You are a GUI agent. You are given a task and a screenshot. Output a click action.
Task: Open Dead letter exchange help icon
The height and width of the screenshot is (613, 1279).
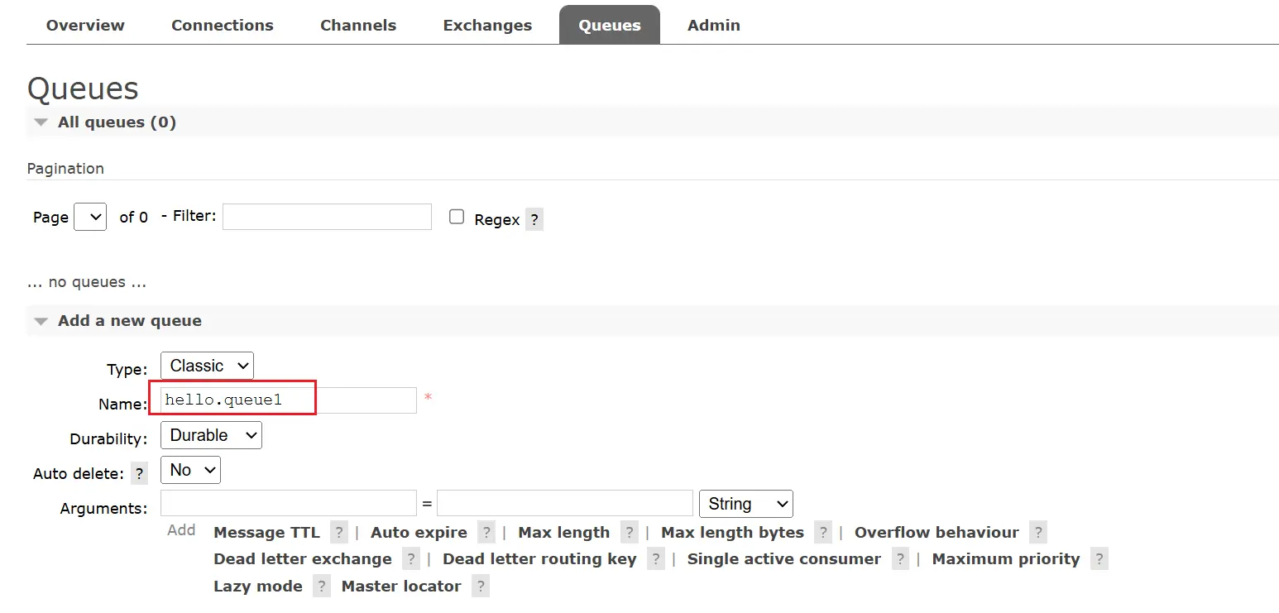coord(411,559)
